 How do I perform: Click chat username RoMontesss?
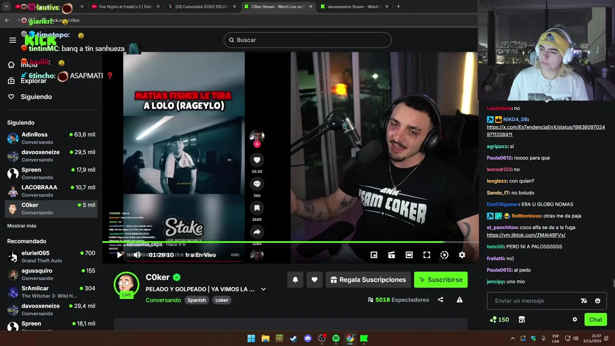pos(526,216)
